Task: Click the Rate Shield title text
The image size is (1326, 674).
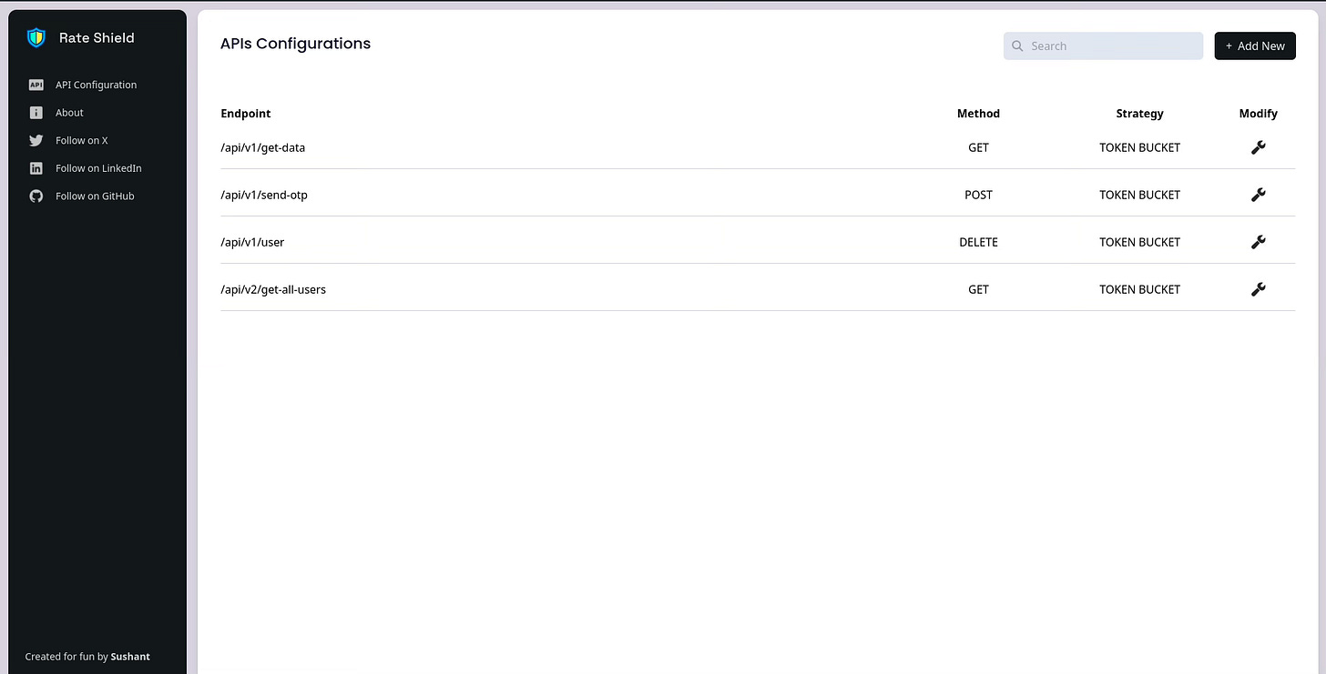Action: (97, 37)
